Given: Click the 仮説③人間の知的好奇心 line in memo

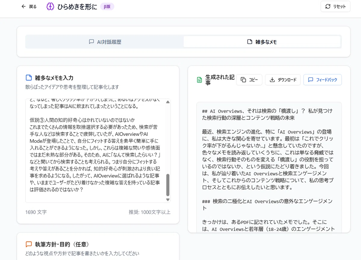Looking at the screenshot, I should coord(82,120).
